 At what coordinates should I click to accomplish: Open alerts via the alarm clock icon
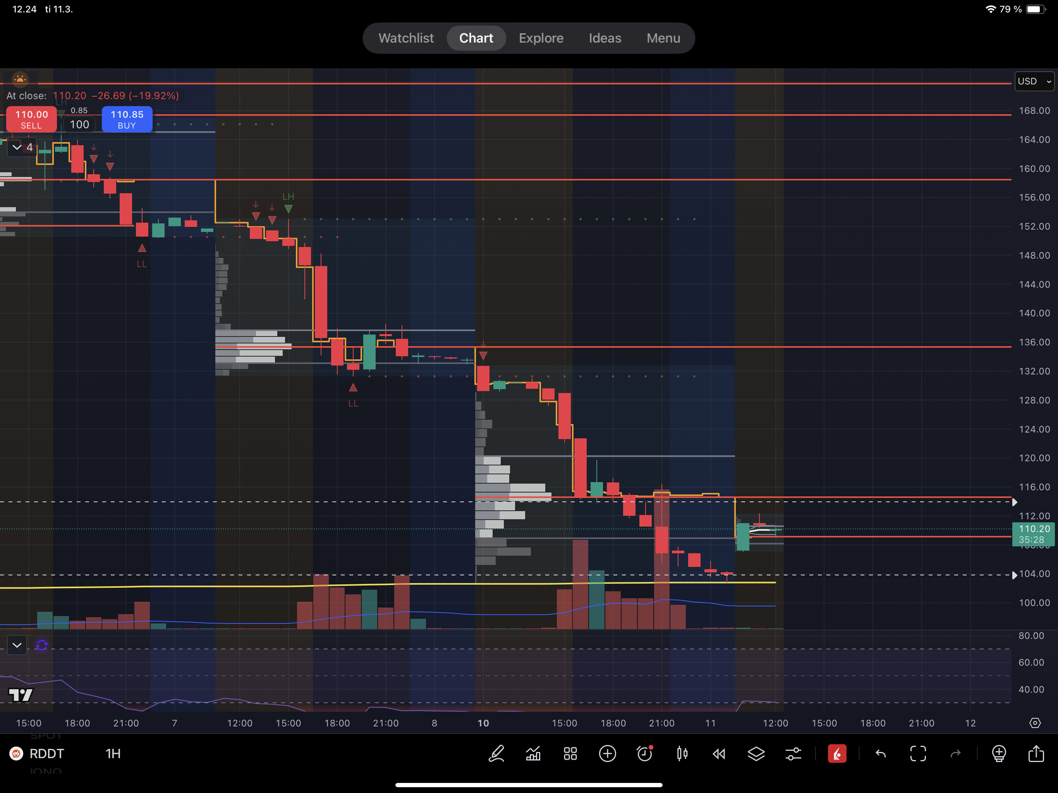[x=645, y=754]
